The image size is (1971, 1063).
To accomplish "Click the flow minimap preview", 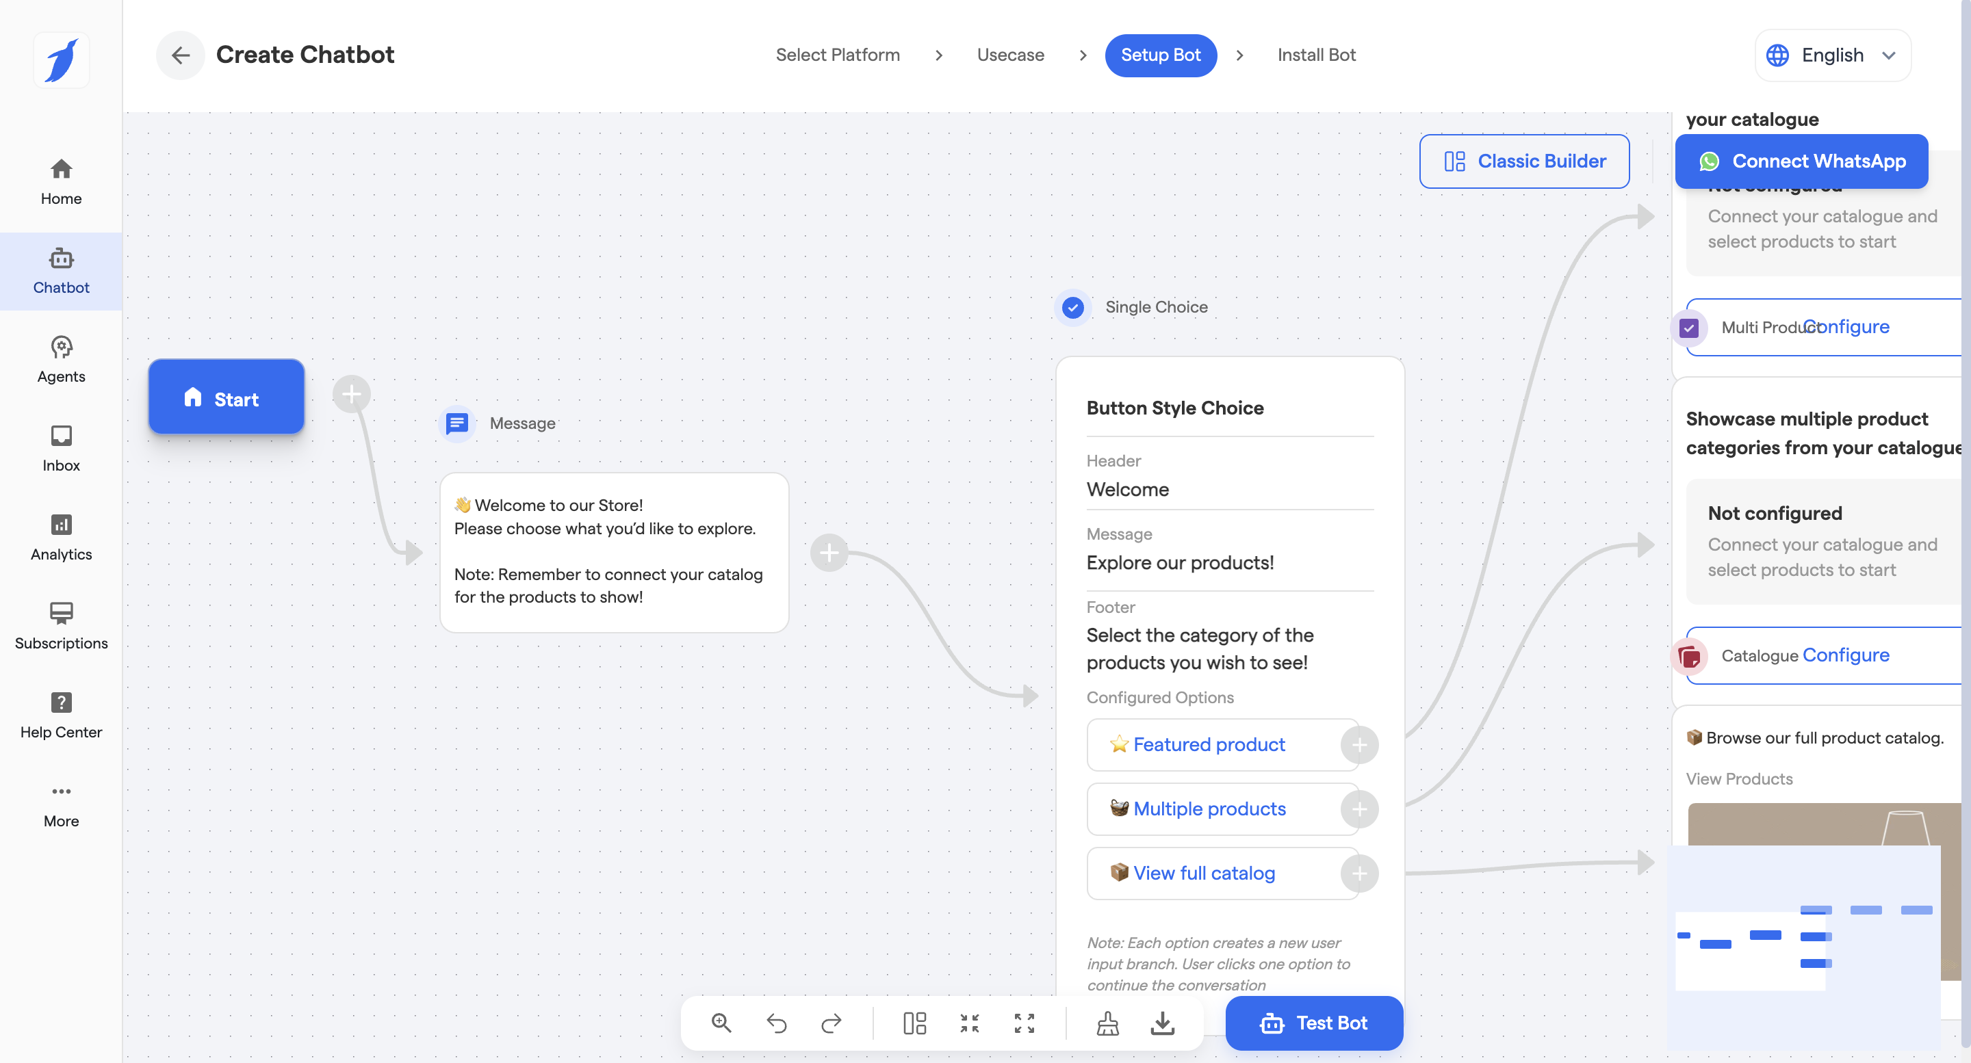I will [1804, 947].
